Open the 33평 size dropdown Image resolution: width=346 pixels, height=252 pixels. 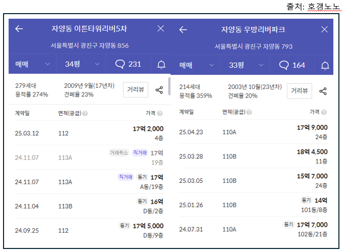pos(245,65)
